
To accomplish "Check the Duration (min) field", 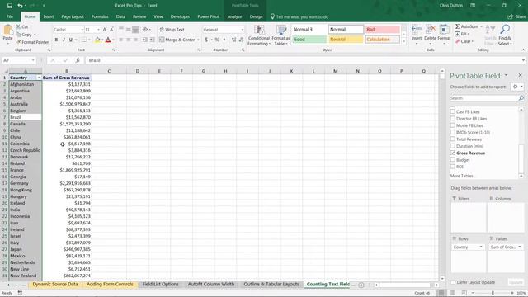I will pyautogui.click(x=453, y=146).
